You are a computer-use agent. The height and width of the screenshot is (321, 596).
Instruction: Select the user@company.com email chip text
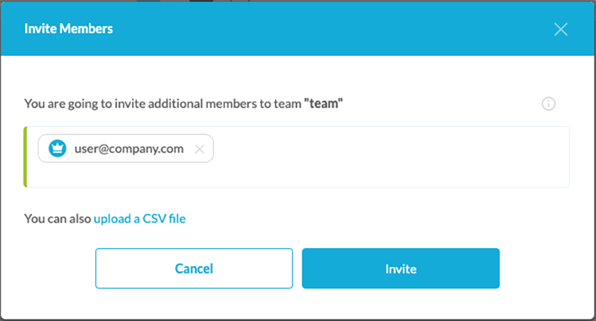pyautogui.click(x=129, y=148)
